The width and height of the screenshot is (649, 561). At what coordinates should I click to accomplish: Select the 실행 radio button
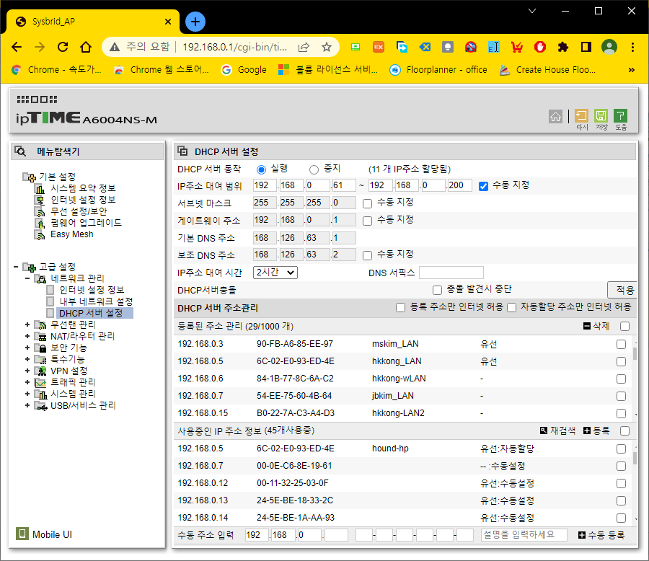261,169
